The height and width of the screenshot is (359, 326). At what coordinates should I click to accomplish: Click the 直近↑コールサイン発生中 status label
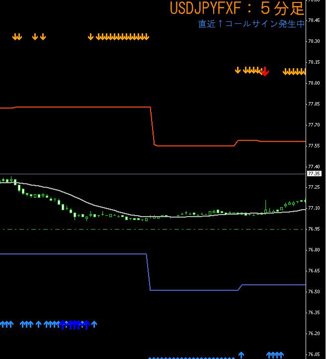pos(251,24)
